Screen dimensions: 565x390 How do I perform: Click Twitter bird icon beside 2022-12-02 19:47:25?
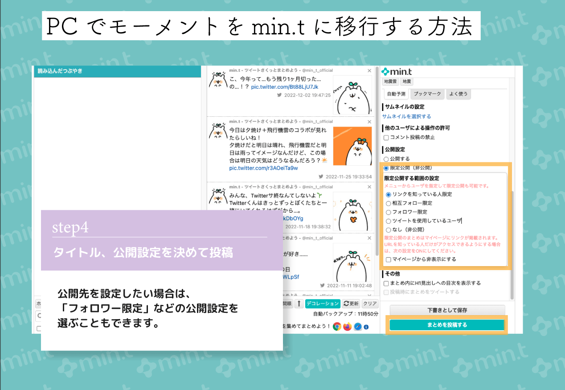click(279, 95)
